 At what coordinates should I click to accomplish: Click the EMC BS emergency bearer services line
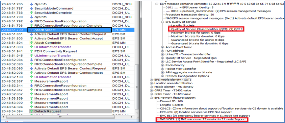(205, 115)
